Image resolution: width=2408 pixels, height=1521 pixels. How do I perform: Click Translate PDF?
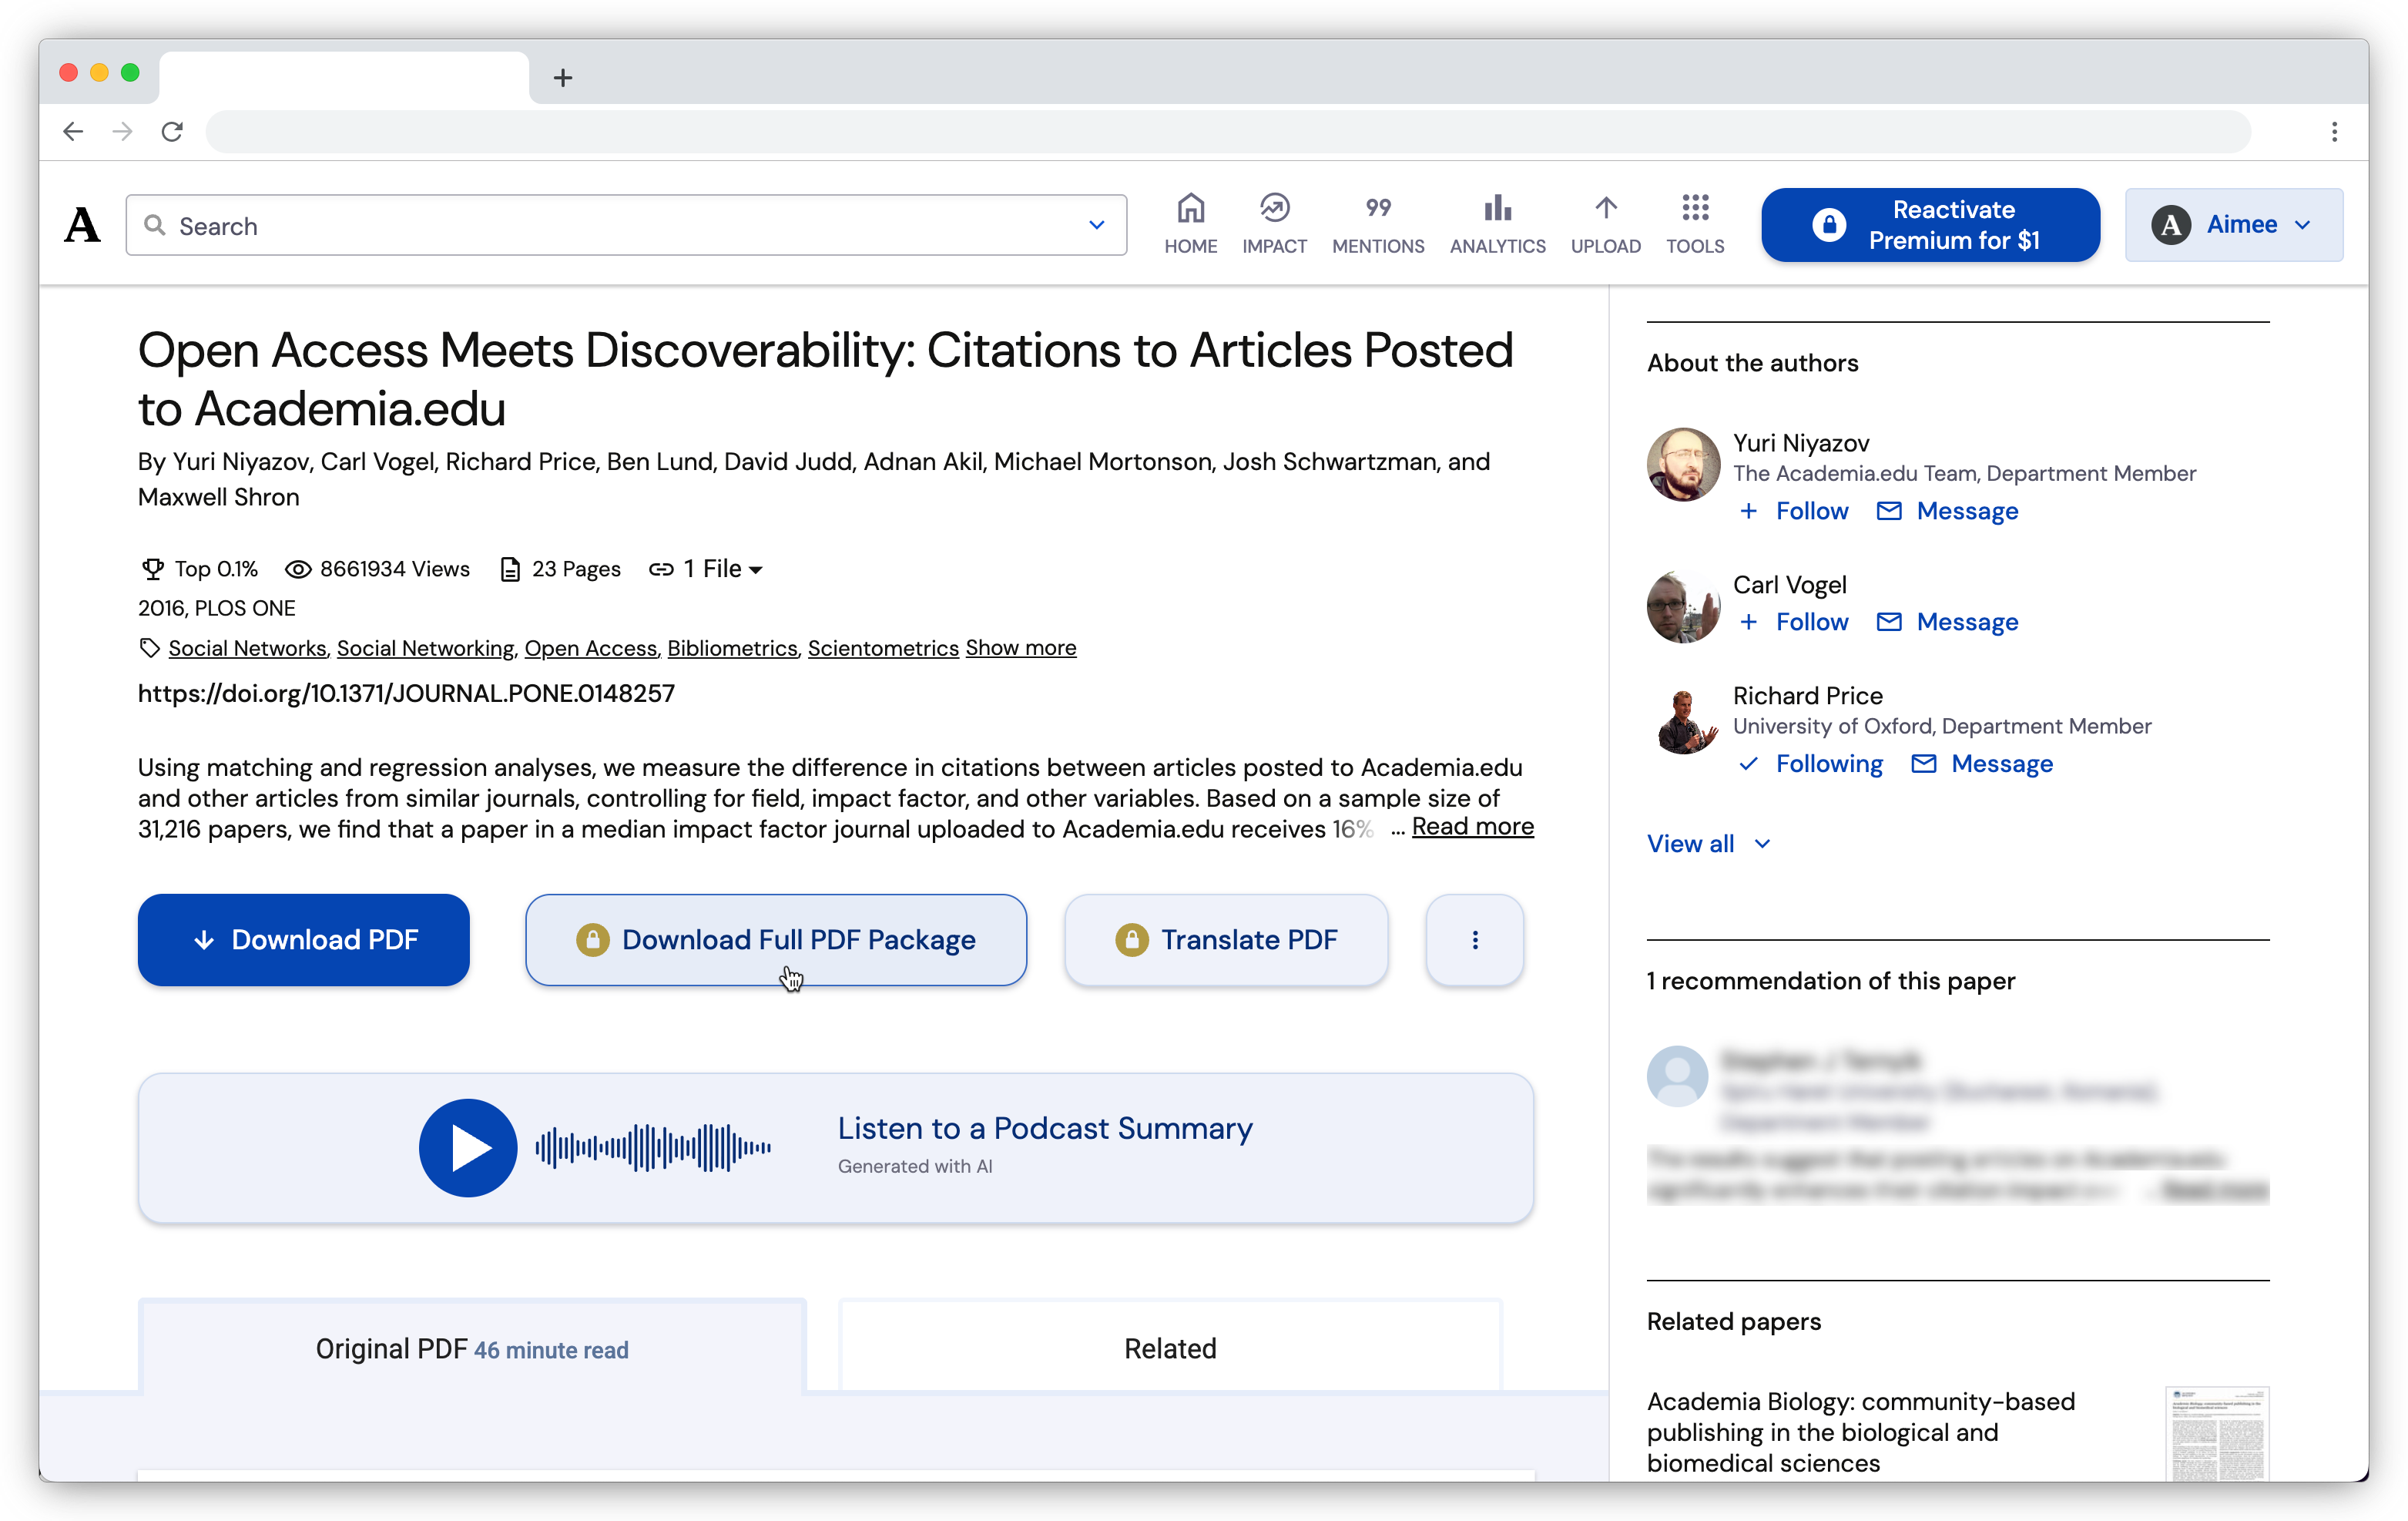click(1225, 940)
